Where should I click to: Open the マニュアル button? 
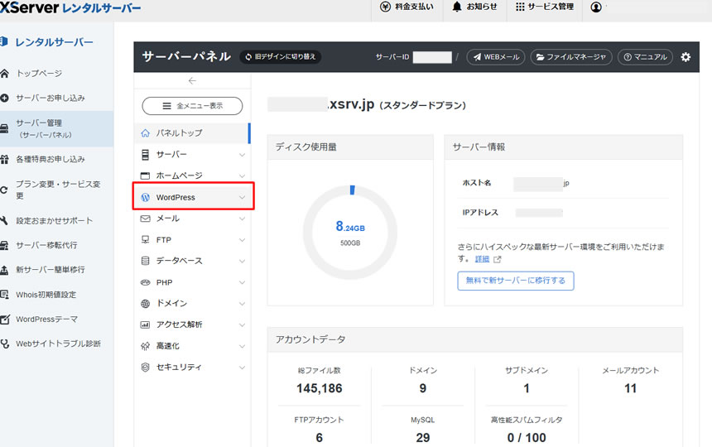coord(645,57)
